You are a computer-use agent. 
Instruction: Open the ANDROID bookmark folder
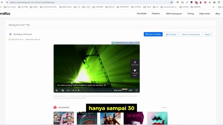(x=195, y=7)
